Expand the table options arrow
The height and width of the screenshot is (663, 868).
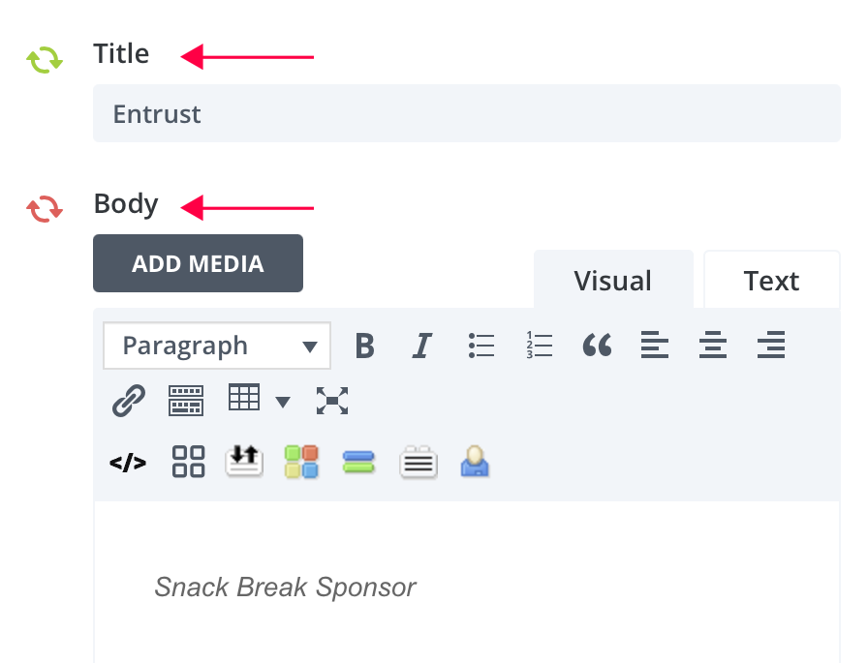283,402
